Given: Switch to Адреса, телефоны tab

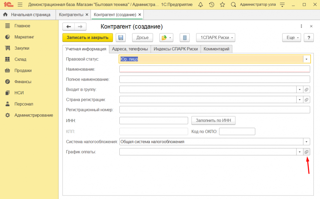Looking at the screenshot, I should click(x=130, y=49).
